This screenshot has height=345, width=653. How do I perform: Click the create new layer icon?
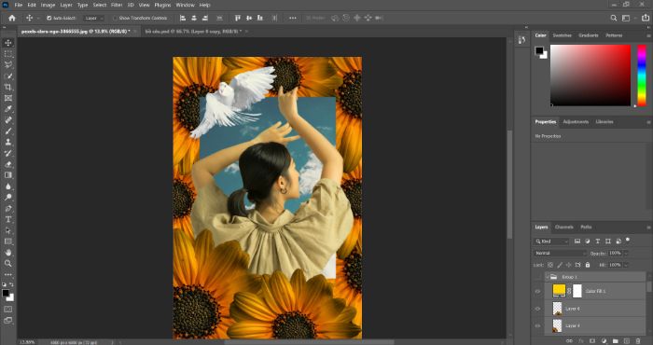(x=627, y=341)
